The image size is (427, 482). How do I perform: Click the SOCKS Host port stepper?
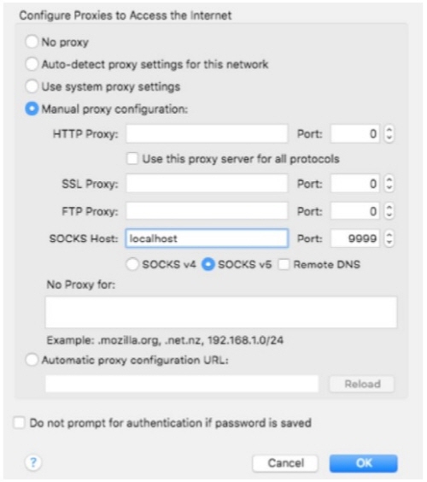click(x=389, y=238)
